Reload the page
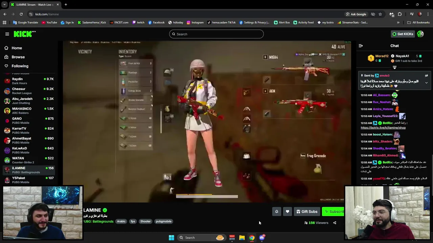The height and width of the screenshot is (243, 433). click(21, 14)
